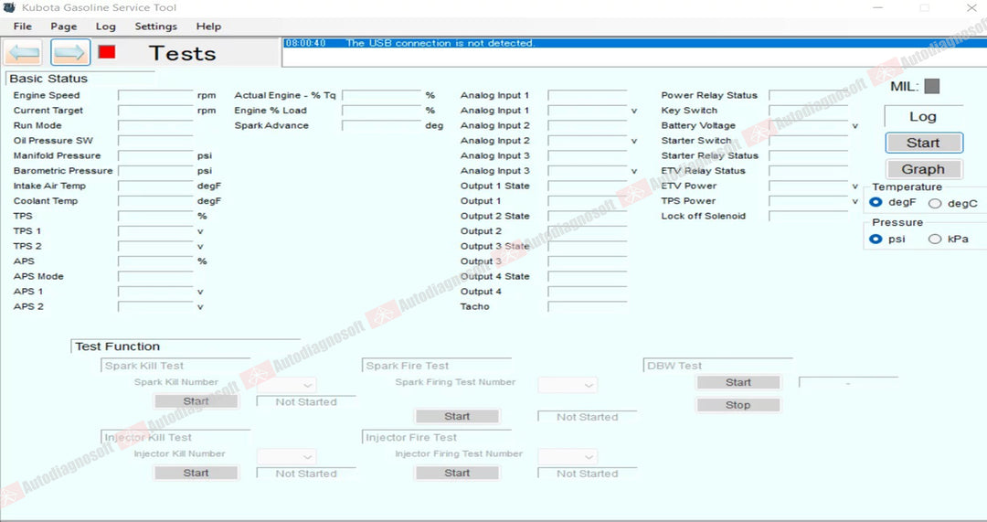Go to next page with forward arrow
Image resolution: width=987 pixels, height=522 pixels.
click(69, 52)
